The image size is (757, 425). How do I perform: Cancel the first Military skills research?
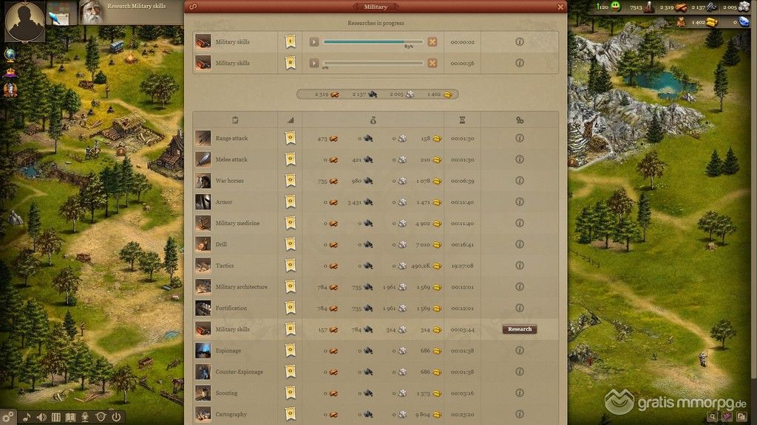click(x=432, y=42)
